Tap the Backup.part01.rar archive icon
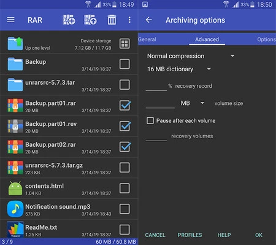 (15, 106)
